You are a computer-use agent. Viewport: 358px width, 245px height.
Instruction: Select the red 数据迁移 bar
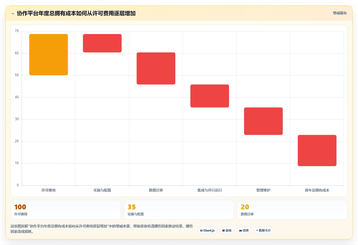[156, 68]
